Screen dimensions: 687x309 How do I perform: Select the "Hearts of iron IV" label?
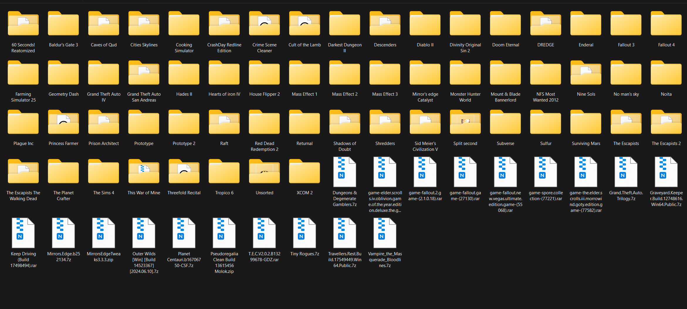pyautogui.click(x=224, y=94)
